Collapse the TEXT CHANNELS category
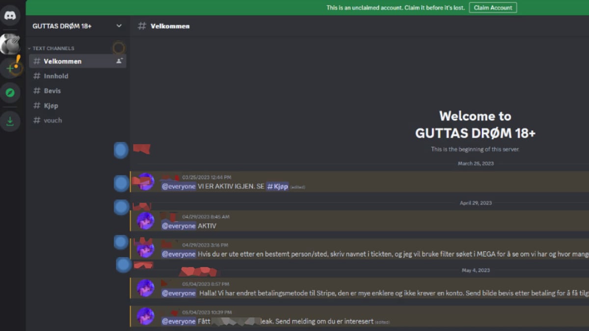The height and width of the screenshot is (331, 589). coord(51,49)
